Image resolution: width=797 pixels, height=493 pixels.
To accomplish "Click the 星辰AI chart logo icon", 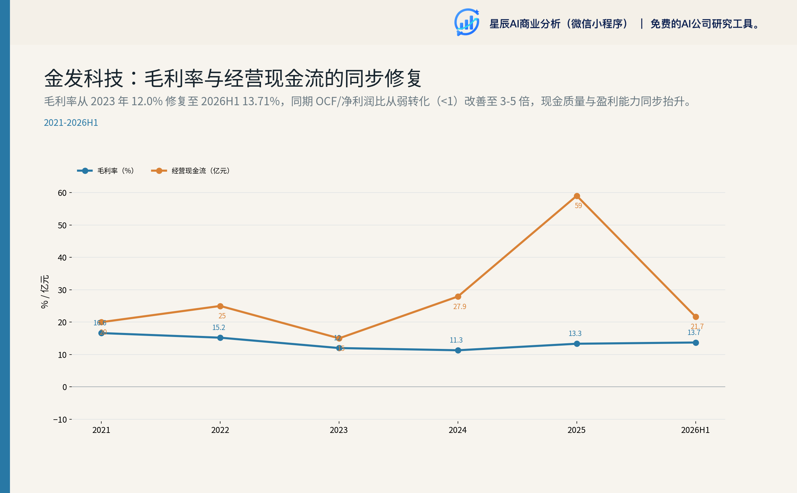I will click(467, 22).
